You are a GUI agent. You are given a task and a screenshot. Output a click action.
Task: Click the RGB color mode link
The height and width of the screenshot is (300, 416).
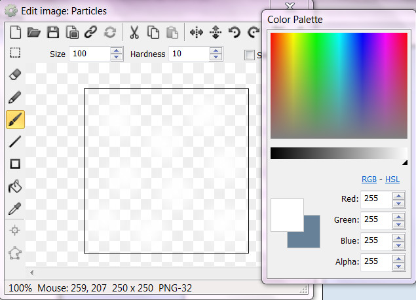point(369,179)
